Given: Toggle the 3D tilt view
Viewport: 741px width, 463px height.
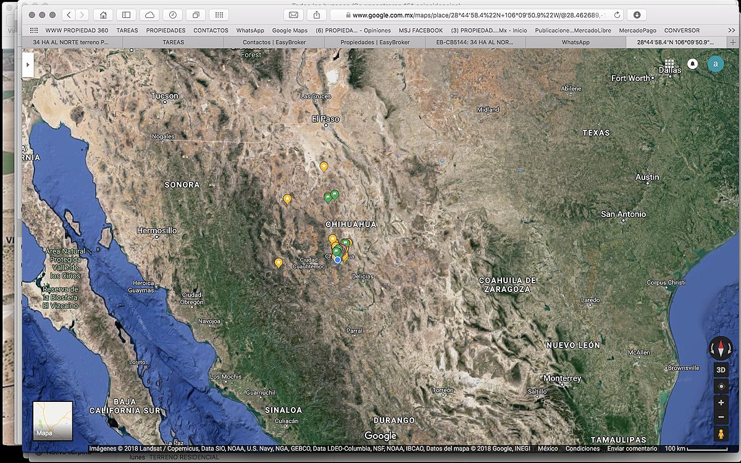Looking at the screenshot, I should pyautogui.click(x=721, y=370).
